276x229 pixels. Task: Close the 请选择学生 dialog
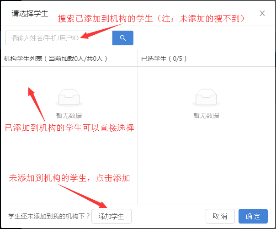pyautogui.click(x=262, y=13)
